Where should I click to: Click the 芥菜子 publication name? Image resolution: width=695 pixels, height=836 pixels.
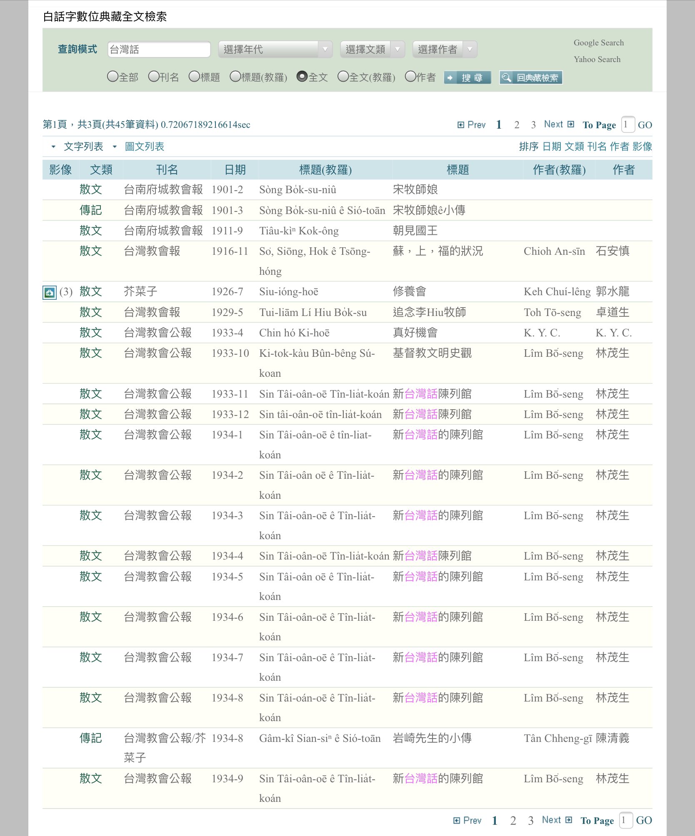point(140,292)
